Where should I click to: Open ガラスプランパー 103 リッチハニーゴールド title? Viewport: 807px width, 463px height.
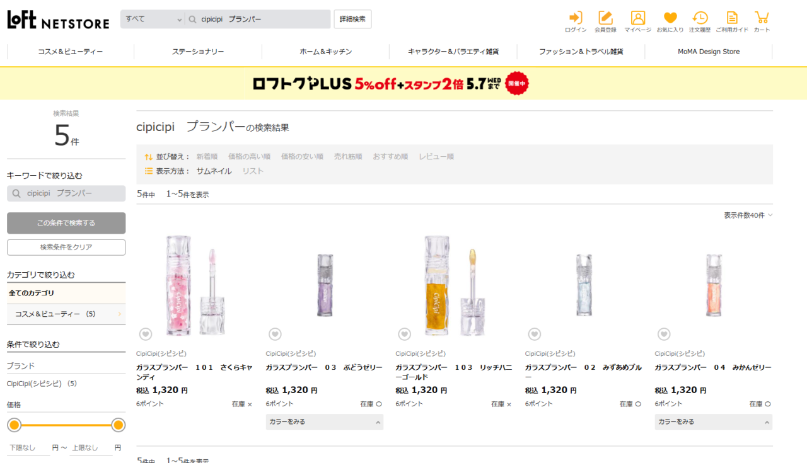pos(454,372)
